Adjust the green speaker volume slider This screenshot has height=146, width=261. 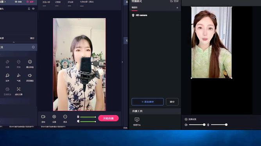[x=88, y=121]
